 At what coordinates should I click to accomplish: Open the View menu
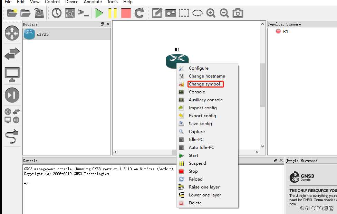click(35, 2)
